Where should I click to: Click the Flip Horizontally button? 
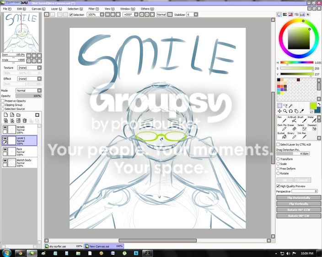[x=299, y=198]
